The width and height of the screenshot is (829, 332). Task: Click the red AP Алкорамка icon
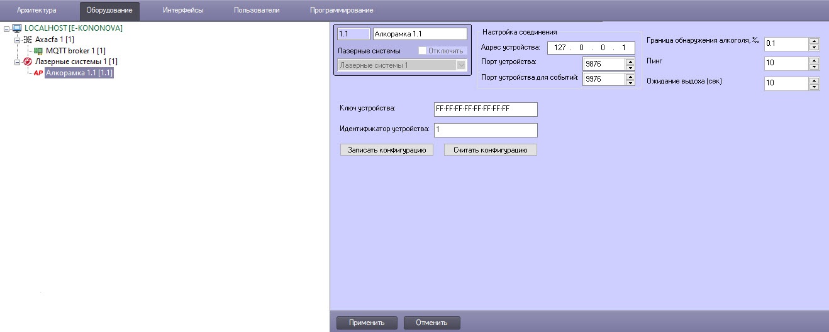(x=38, y=73)
